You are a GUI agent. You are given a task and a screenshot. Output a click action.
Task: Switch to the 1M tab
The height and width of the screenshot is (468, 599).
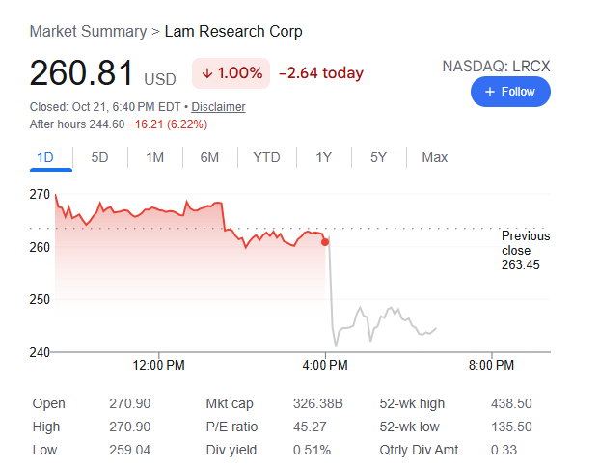pos(154,157)
